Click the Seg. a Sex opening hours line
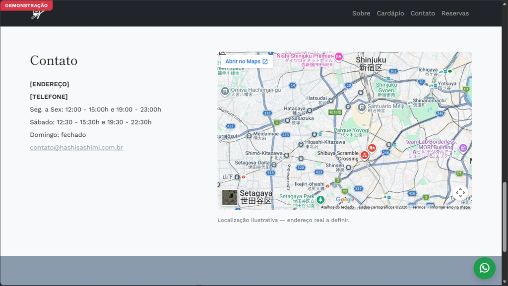 point(96,110)
